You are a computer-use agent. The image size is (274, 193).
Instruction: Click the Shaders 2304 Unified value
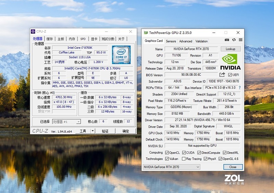point(179,94)
